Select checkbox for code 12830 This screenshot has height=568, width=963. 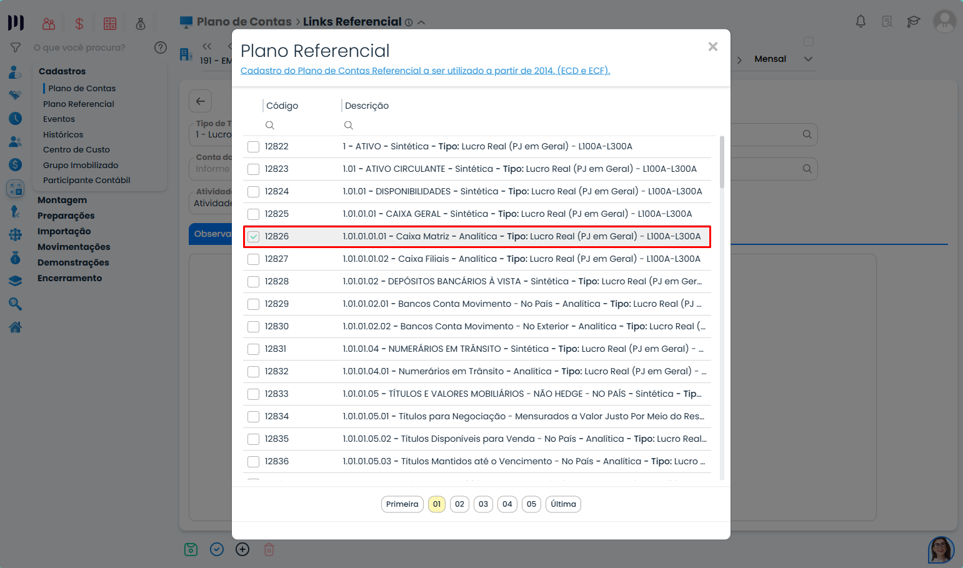253,327
